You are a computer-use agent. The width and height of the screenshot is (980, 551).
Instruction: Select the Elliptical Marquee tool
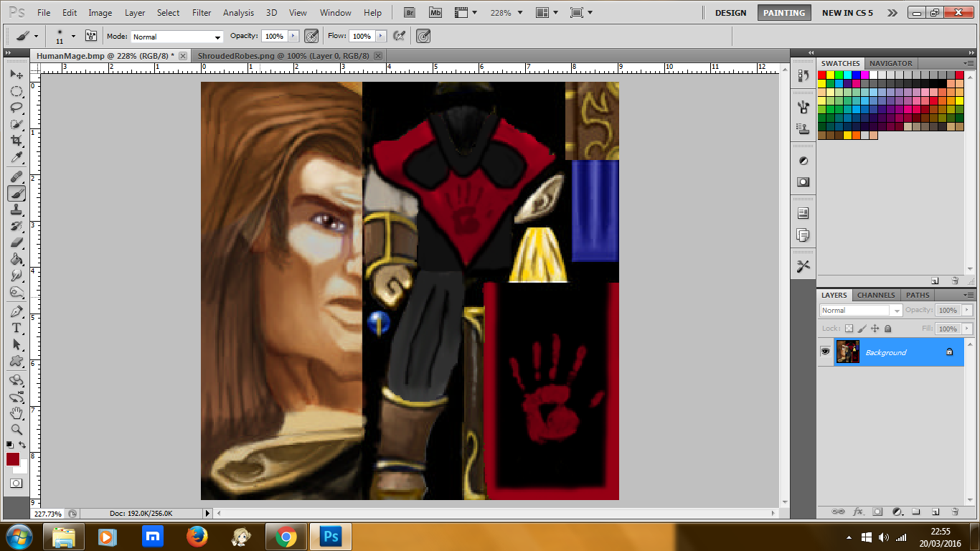pos(17,91)
